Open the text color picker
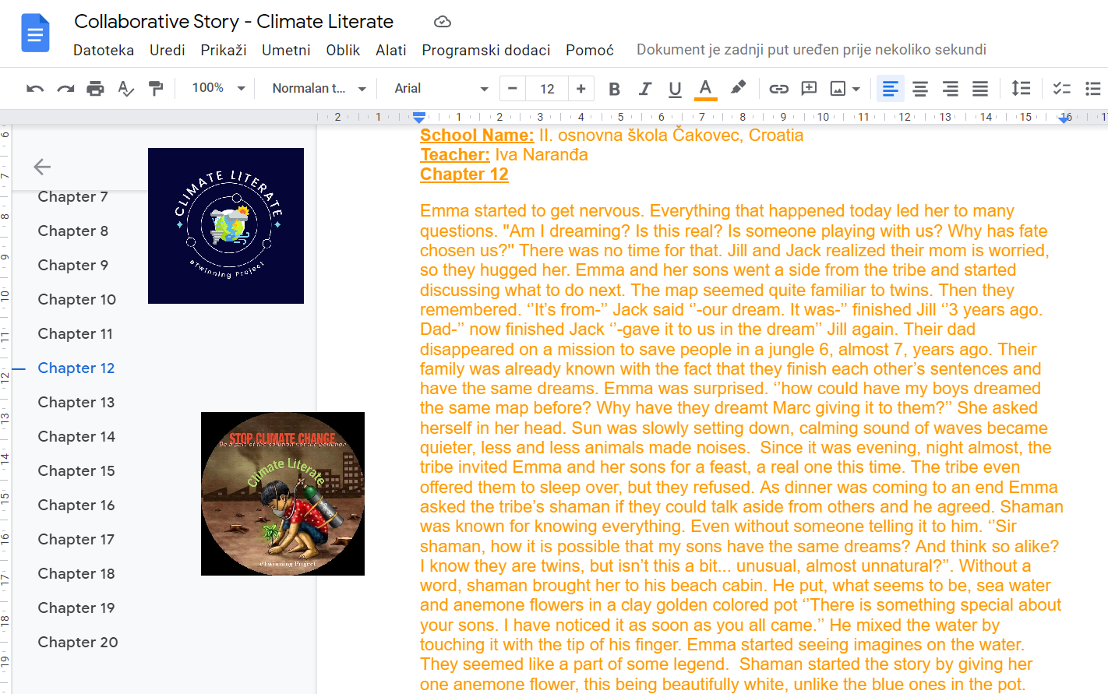1108x694 pixels. click(705, 89)
